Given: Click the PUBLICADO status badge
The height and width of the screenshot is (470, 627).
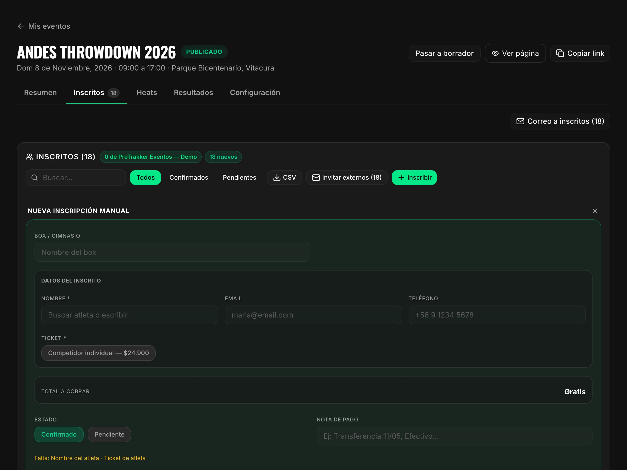Looking at the screenshot, I should (x=204, y=52).
